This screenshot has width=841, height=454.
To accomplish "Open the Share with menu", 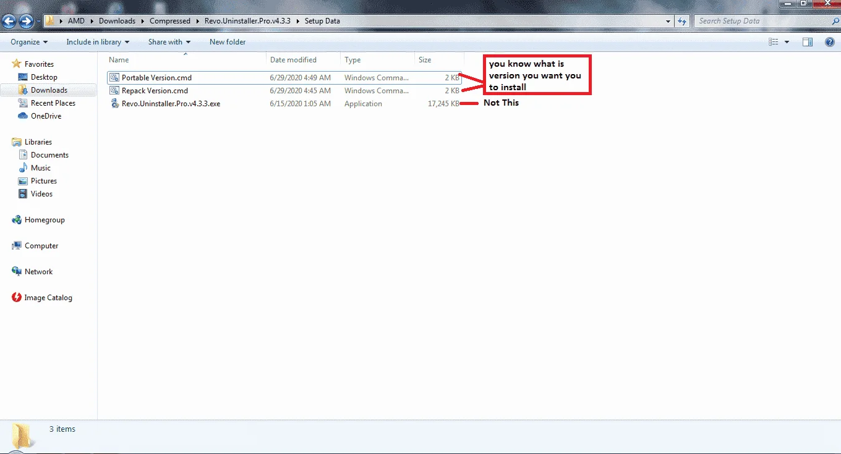I will pos(169,42).
